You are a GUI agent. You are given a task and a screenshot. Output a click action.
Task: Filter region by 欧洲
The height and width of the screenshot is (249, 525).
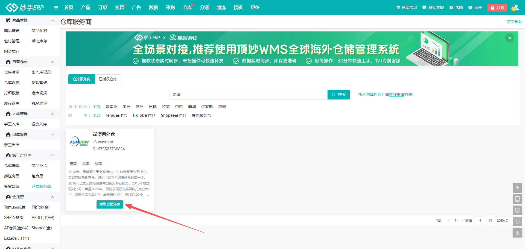(x=139, y=107)
